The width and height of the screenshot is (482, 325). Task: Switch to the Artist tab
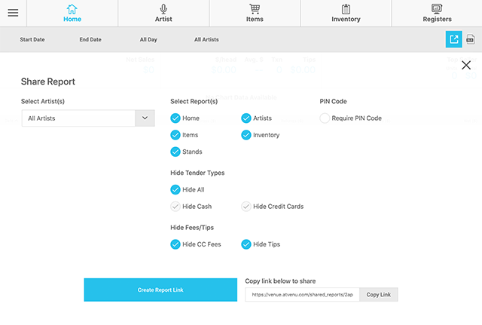point(163,13)
